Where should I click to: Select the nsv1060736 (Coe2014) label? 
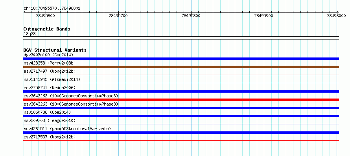tap(47, 112)
